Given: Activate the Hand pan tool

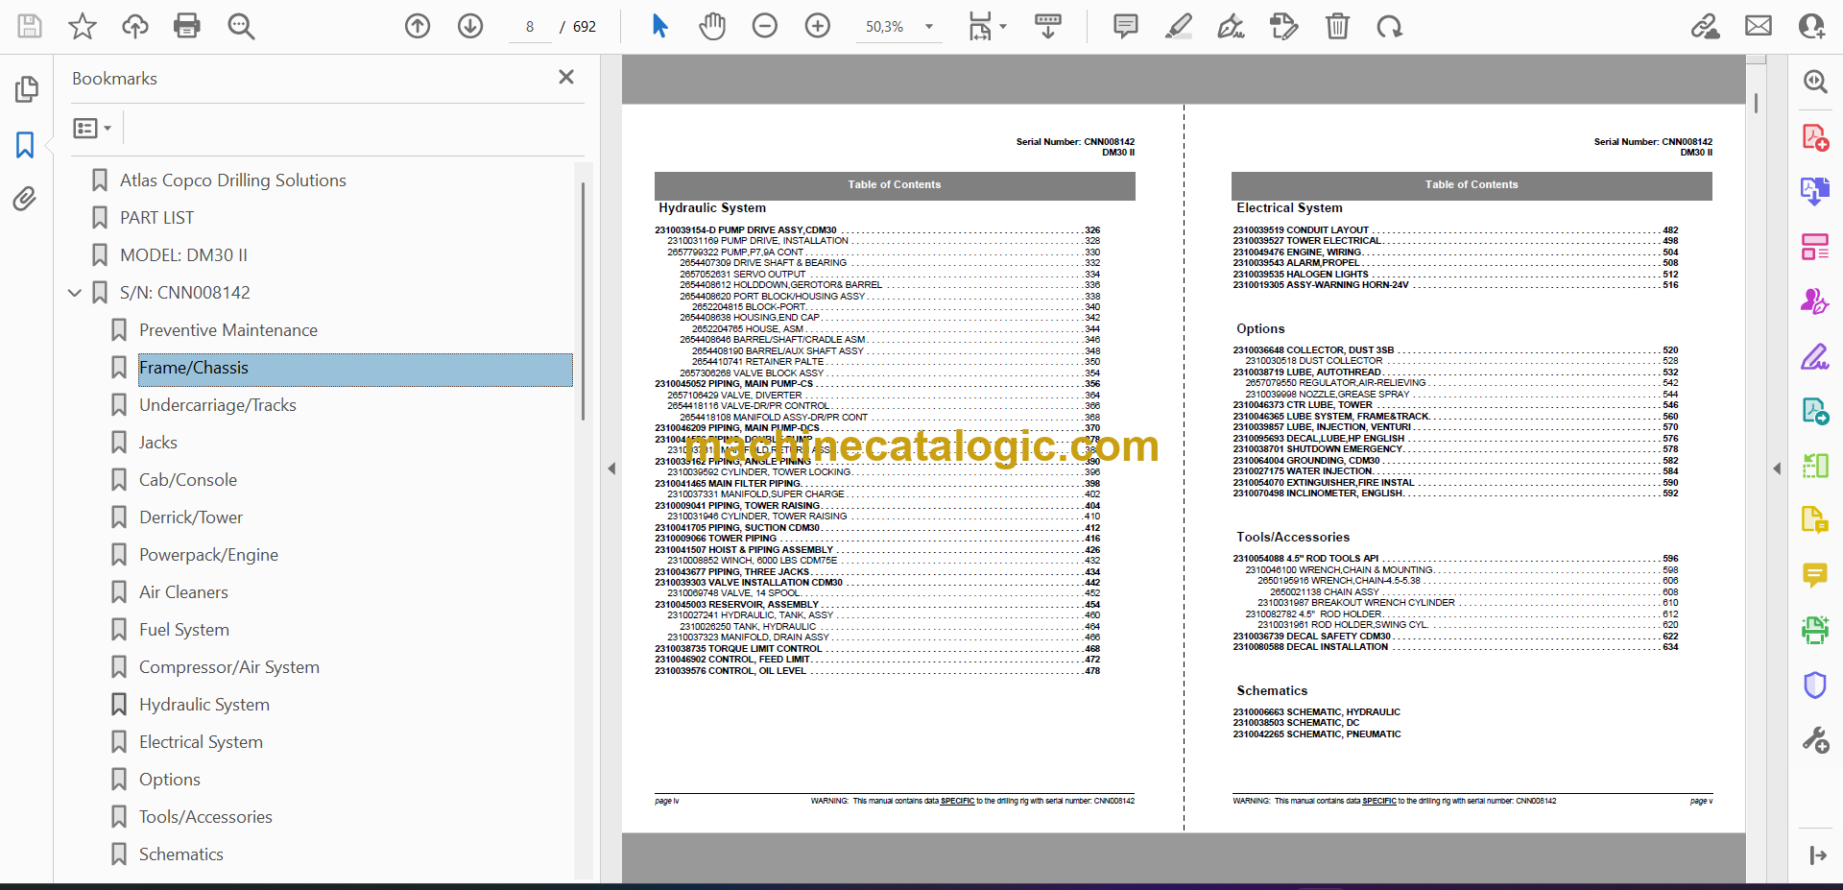Looking at the screenshot, I should point(712,26).
